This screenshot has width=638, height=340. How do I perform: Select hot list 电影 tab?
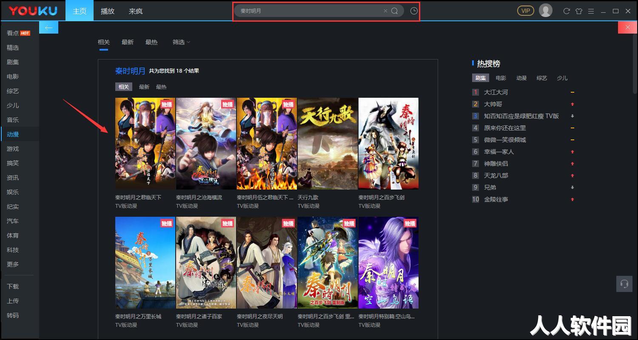click(x=501, y=78)
